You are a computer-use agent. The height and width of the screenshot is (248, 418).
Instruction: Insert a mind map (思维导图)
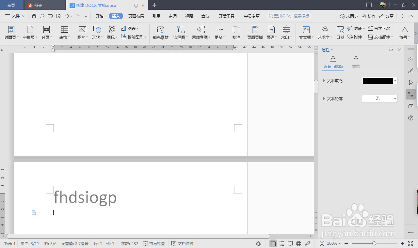(x=201, y=33)
